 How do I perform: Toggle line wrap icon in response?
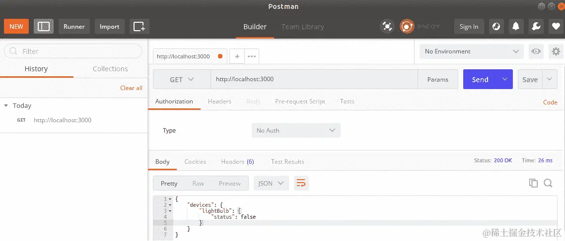[301, 183]
